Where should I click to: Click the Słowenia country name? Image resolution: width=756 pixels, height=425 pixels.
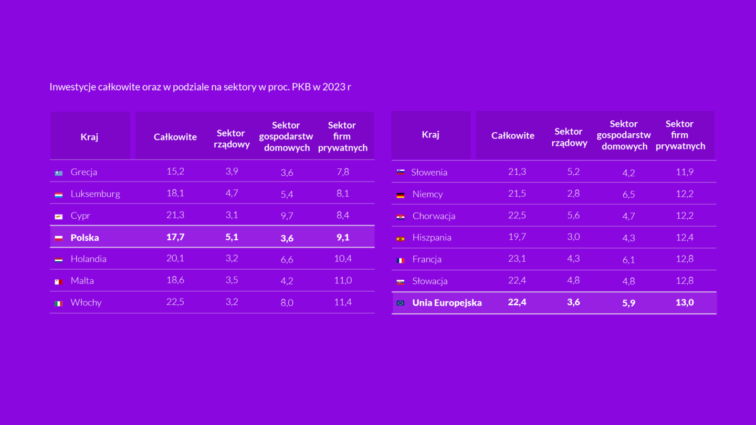point(429,172)
